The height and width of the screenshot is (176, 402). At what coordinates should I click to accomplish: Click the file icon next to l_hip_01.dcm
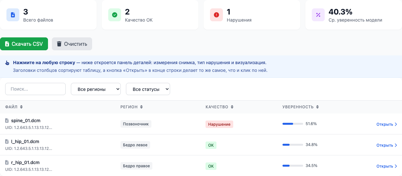pyautogui.click(x=7, y=142)
